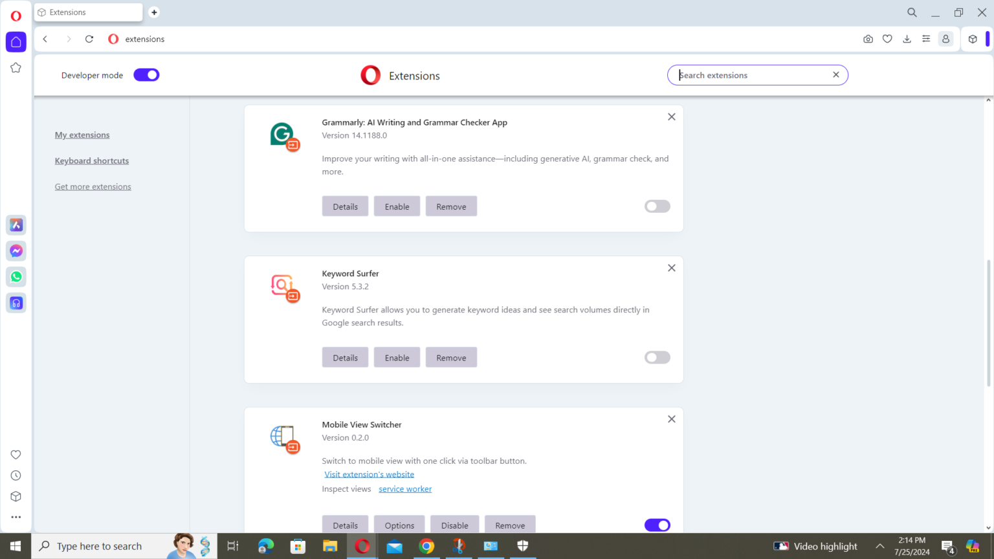Open Keyboard shortcuts page

click(91, 160)
